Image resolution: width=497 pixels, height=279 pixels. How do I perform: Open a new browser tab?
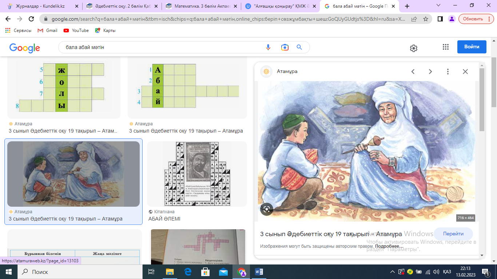click(407, 6)
